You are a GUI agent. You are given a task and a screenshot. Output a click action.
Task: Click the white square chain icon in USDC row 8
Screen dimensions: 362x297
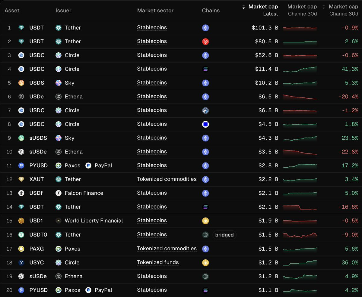pos(205,124)
